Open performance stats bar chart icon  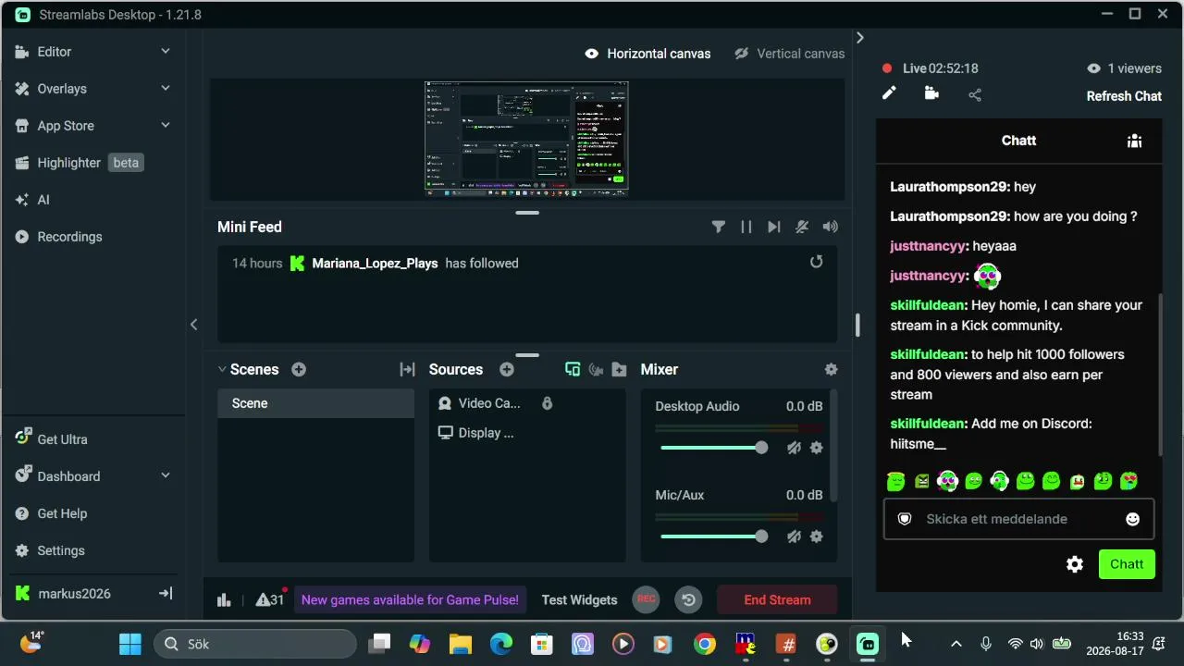click(x=224, y=599)
